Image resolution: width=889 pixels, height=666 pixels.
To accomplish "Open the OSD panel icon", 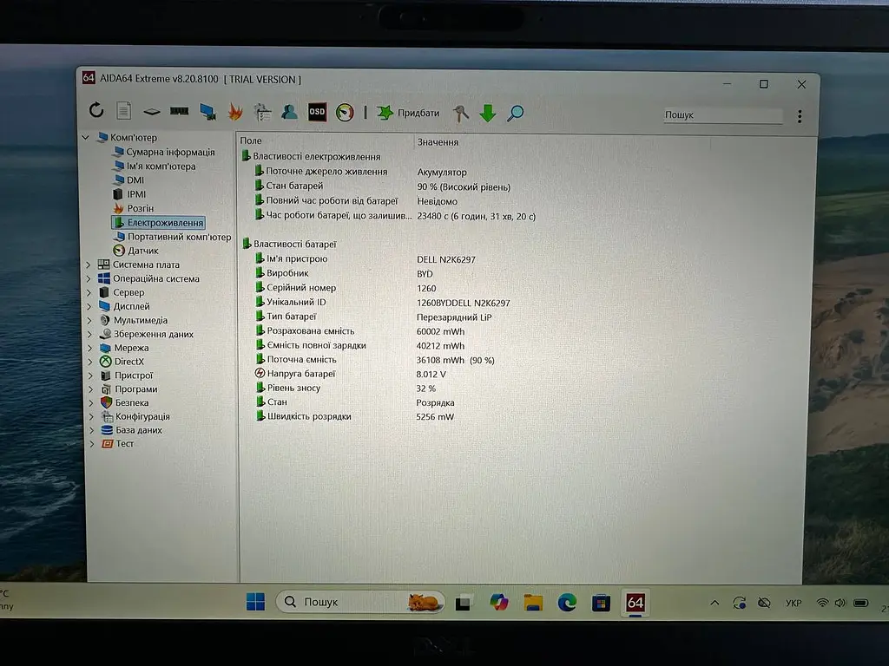I will tap(317, 112).
